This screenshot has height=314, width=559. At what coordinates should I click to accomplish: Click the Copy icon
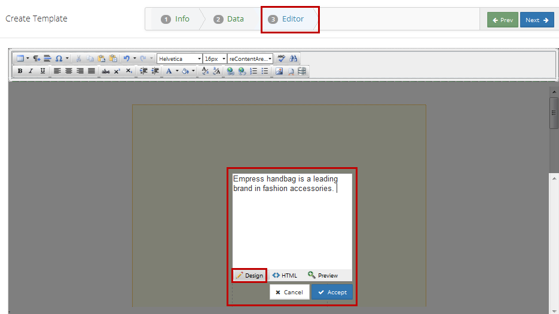(90, 59)
